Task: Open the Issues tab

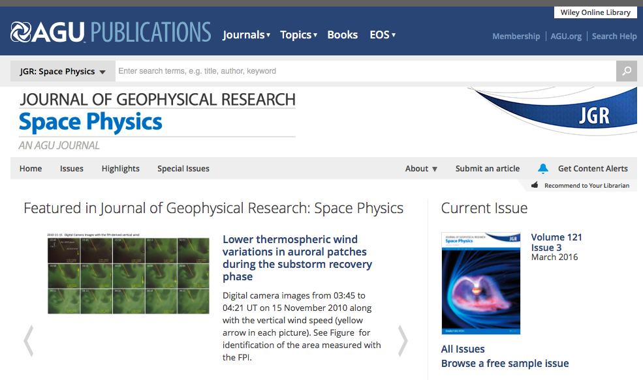Action: coord(72,169)
